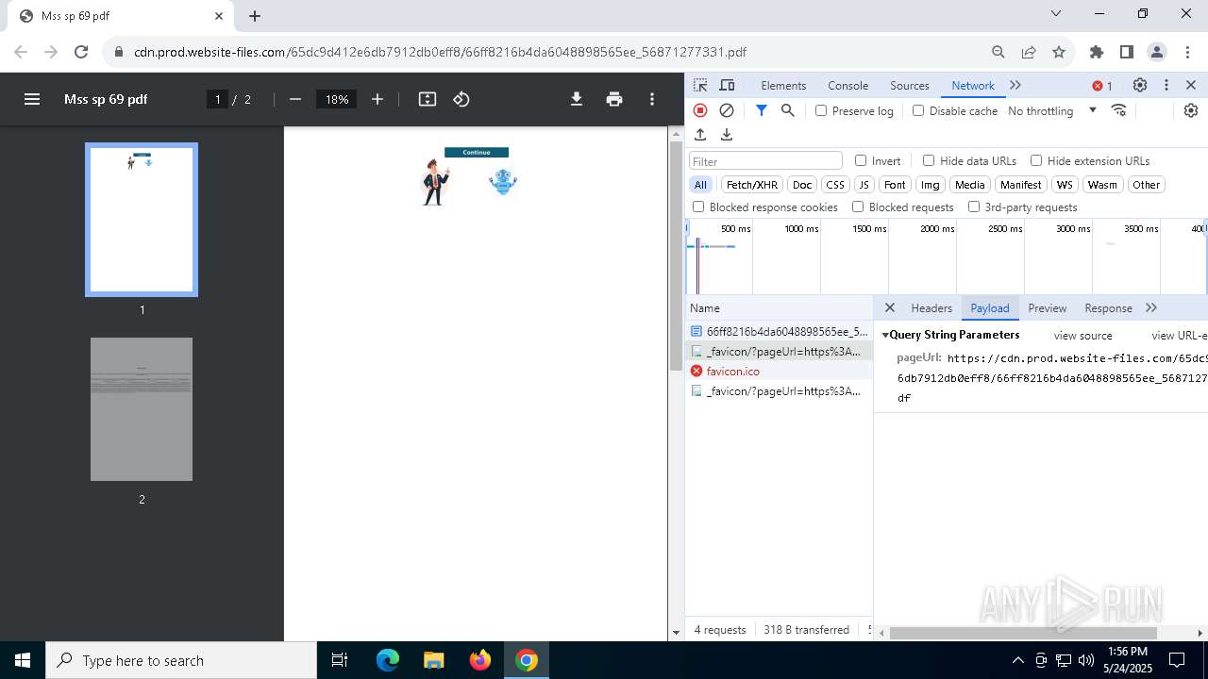Click the fit to page icon

point(428,99)
